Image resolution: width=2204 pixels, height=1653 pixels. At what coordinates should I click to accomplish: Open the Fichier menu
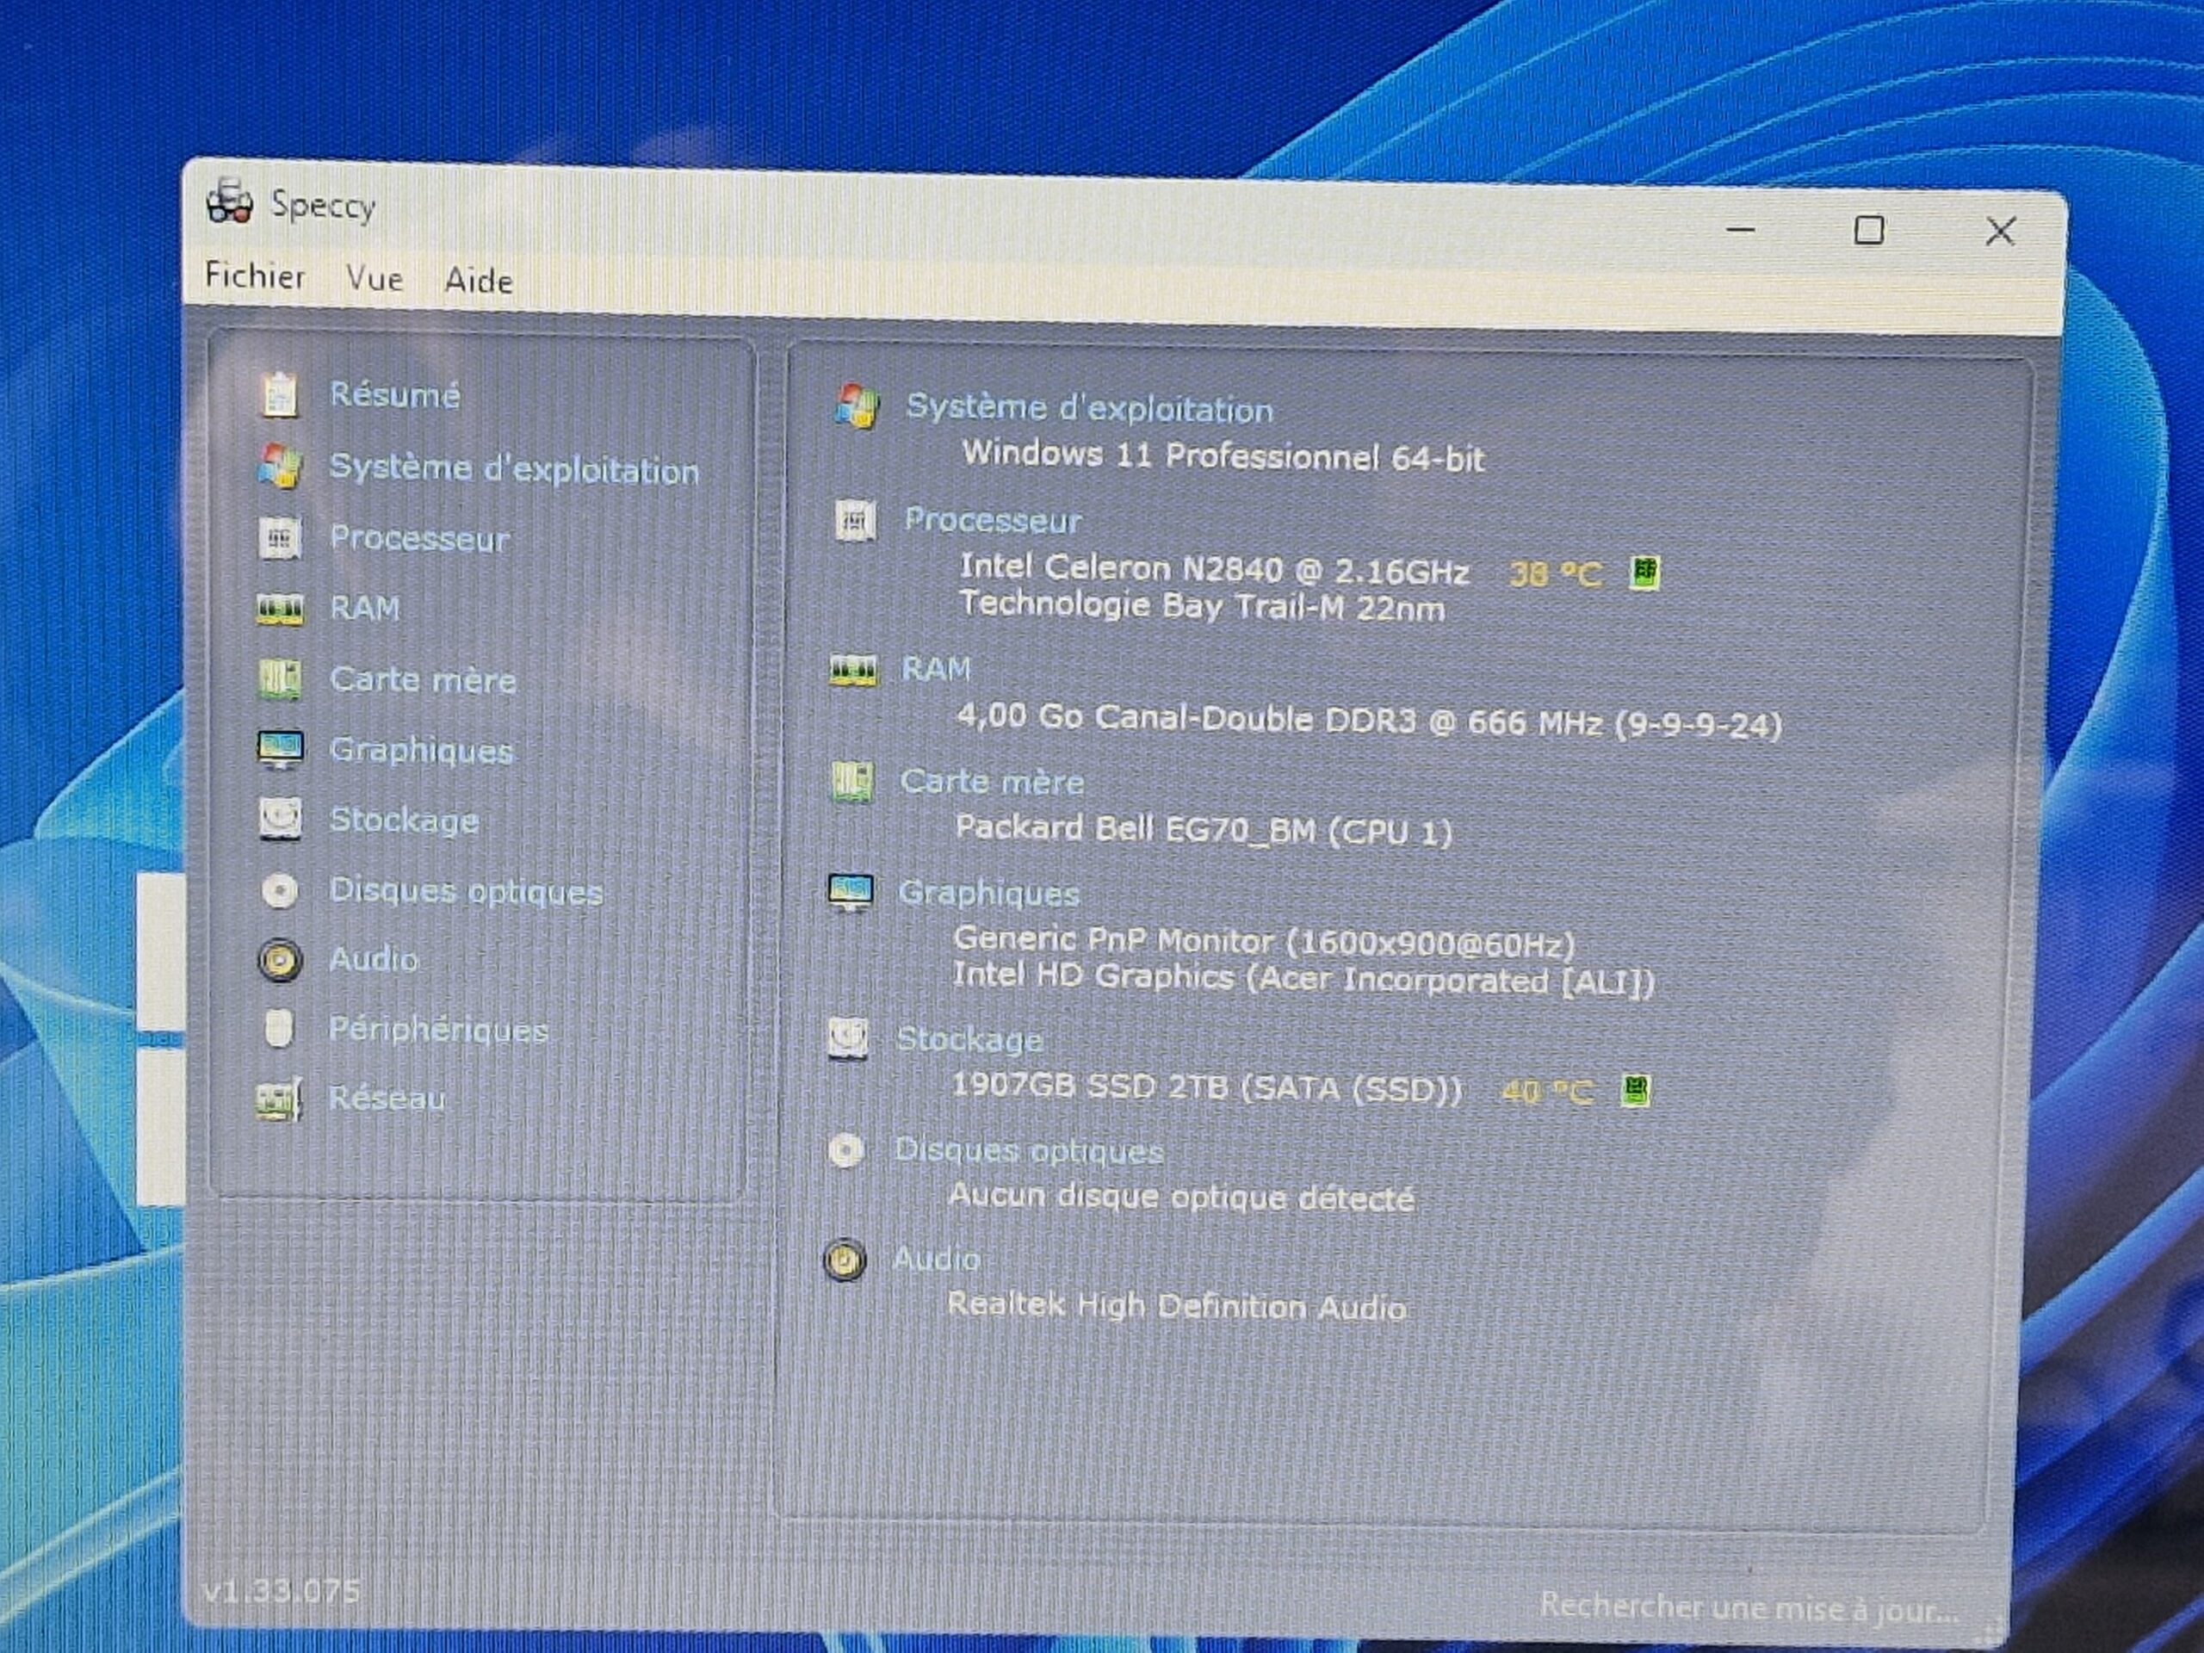point(255,276)
